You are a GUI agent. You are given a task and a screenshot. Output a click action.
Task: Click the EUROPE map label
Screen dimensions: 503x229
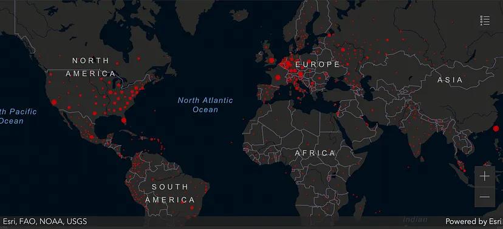317,65
